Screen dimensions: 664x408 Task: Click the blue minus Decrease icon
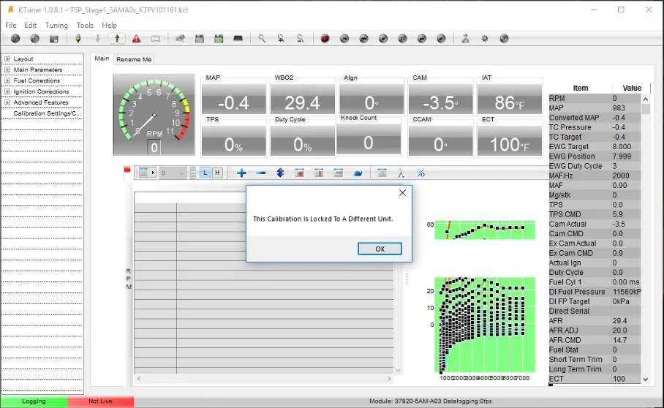pos(261,173)
